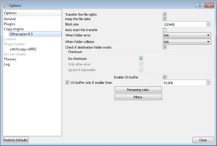This screenshot has width=217, height=146.
Task: Open the When folder error dropdown
Action: pyautogui.click(x=187, y=35)
